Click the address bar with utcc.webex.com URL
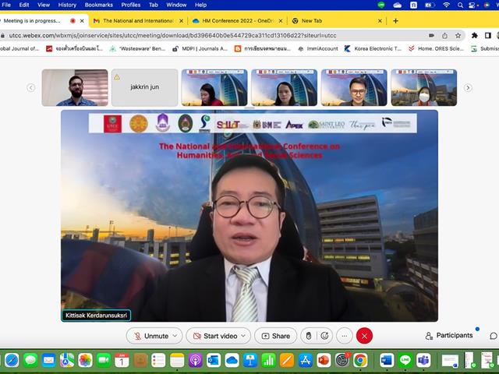Image resolution: width=499 pixels, height=374 pixels. (x=172, y=36)
